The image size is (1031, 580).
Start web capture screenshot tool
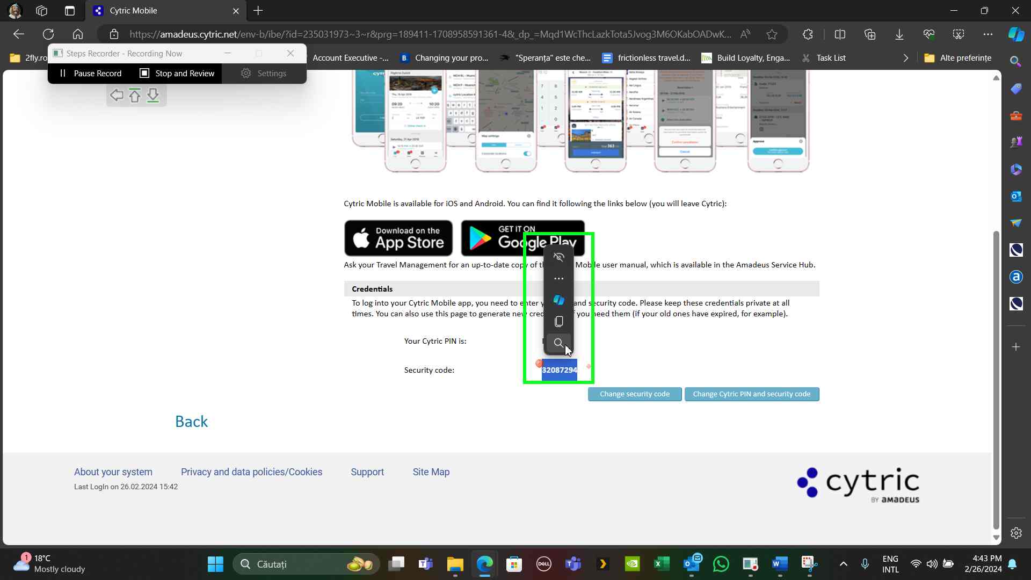click(x=959, y=34)
